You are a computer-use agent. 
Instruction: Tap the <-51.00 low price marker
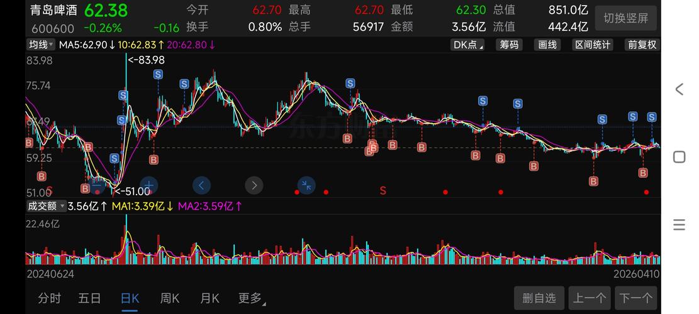[x=132, y=192]
